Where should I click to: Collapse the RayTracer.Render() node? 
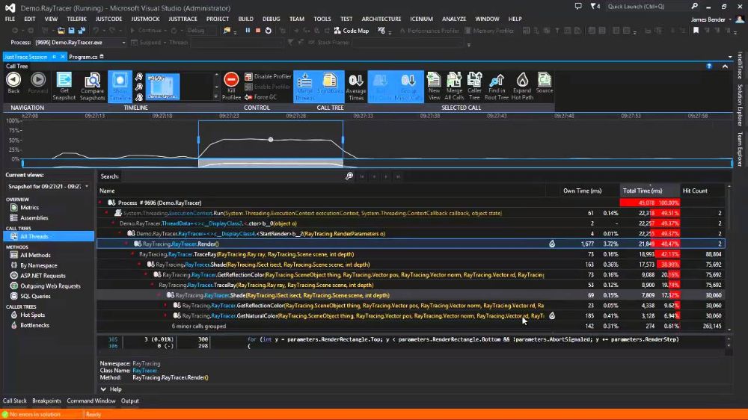(x=126, y=244)
